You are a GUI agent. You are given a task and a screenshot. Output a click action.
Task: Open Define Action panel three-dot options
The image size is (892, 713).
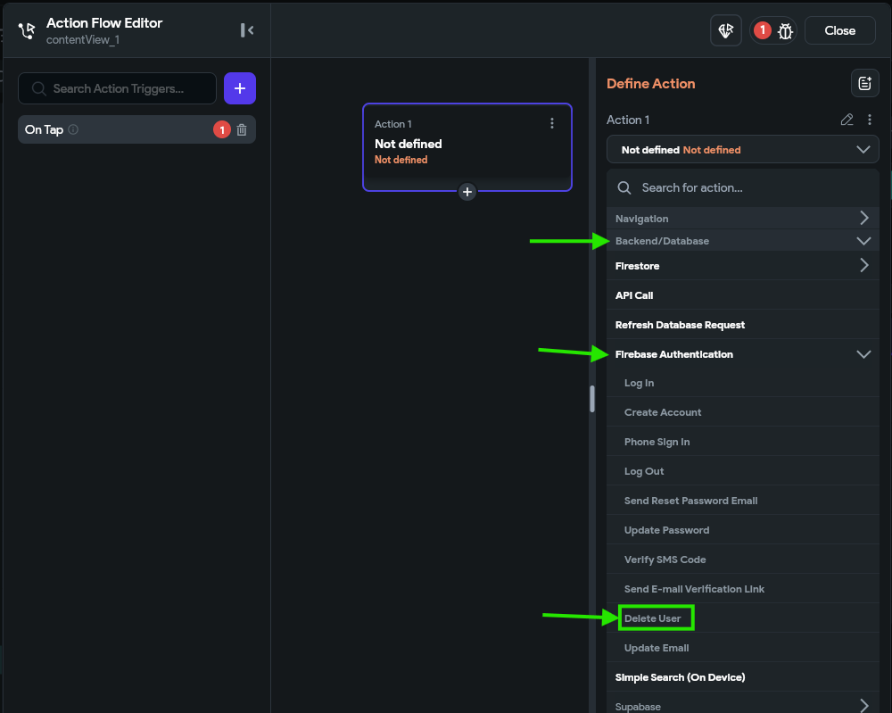tap(869, 120)
